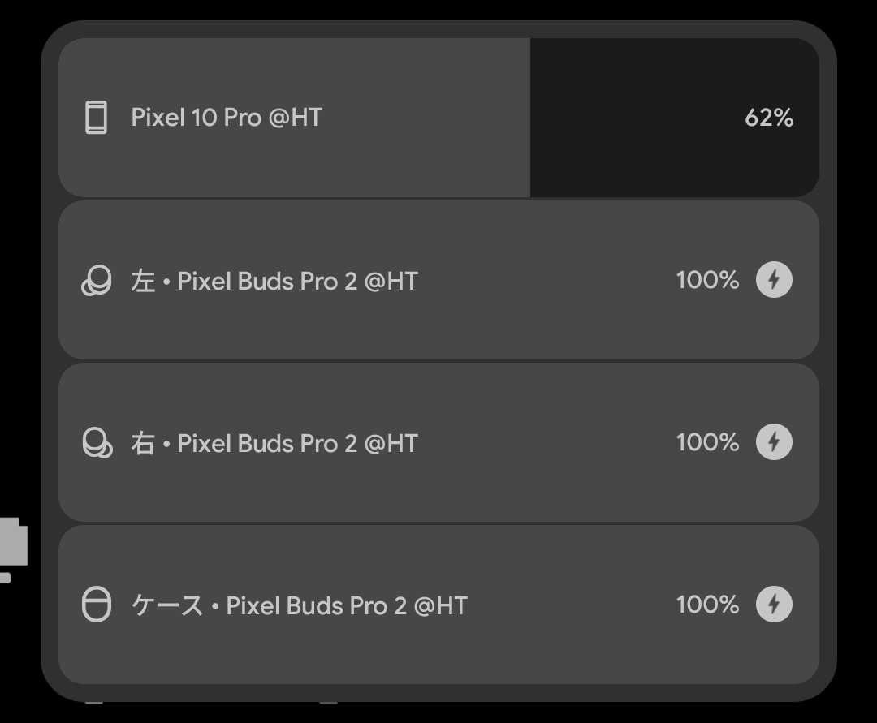Select the 左 • Pixel Buds Pro 2 @HT label

click(274, 281)
